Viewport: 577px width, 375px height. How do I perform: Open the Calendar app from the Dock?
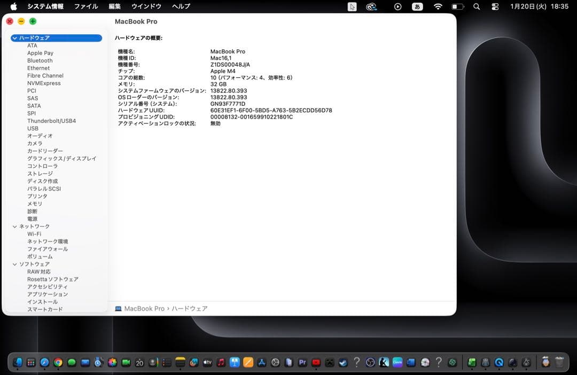click(139, 362)
